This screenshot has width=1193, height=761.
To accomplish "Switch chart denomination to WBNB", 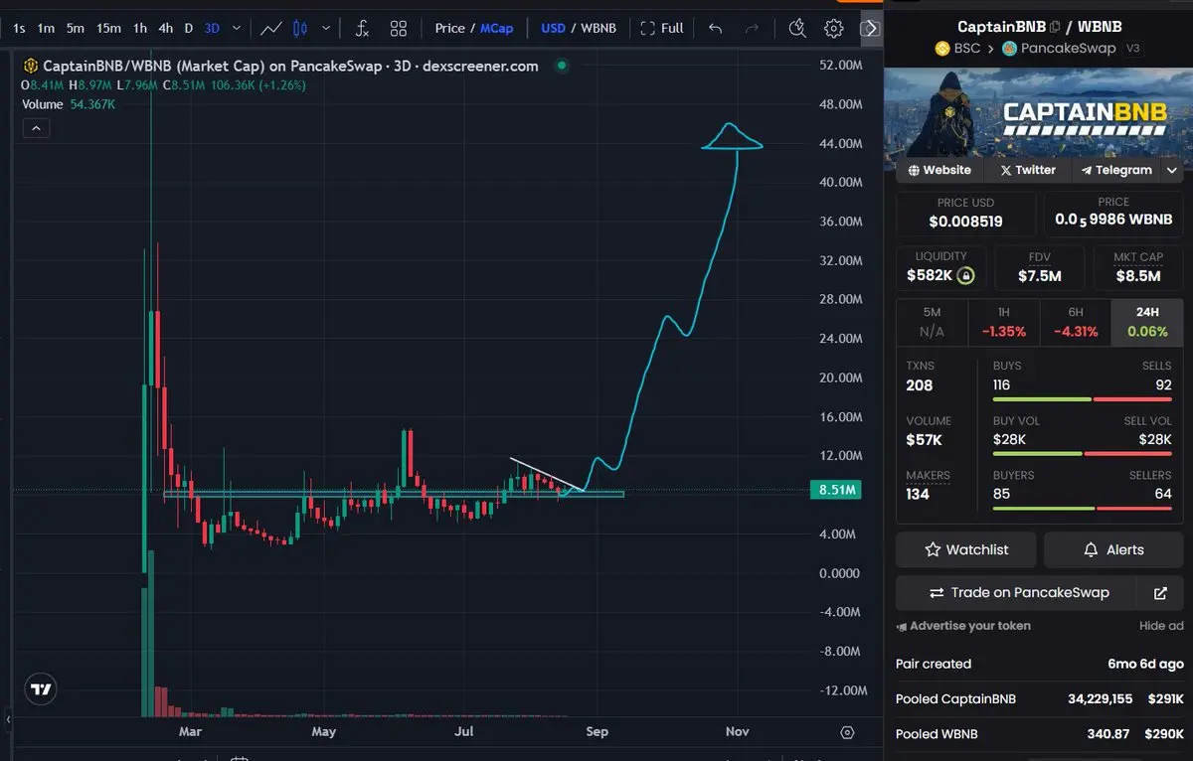I will [598, 28].
